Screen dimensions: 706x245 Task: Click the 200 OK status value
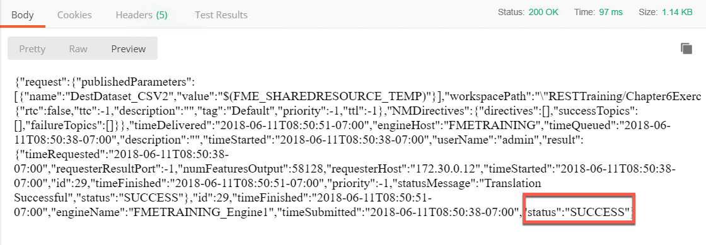point(543,12)
